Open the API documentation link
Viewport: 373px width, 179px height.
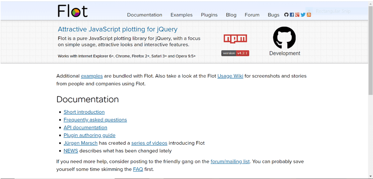tap(85, 127)
